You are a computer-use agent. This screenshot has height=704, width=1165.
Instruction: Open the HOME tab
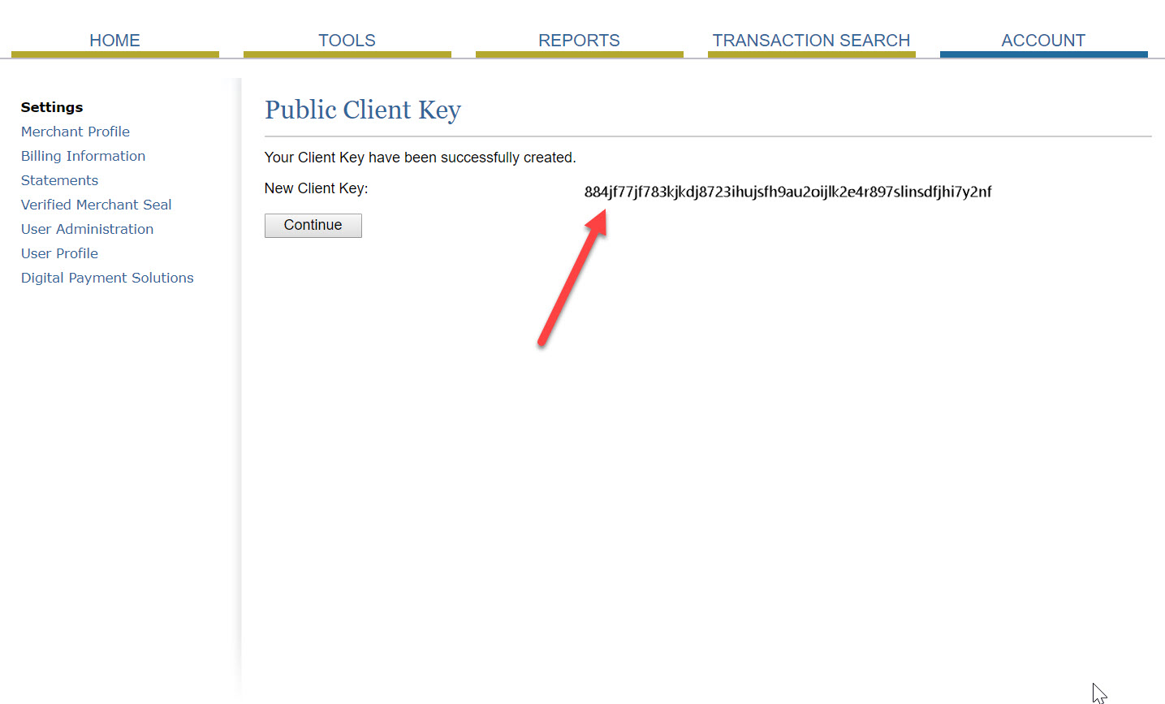coord(114,41)
